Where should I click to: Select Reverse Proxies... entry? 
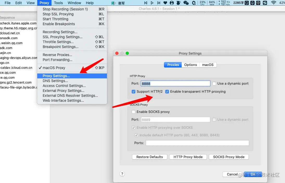point(72,55)
